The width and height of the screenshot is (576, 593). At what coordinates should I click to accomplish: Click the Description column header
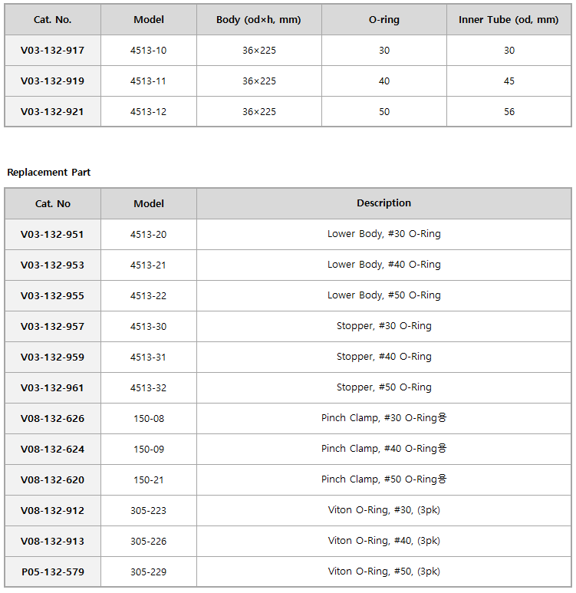pyautogui.click(x=384, y=203)
